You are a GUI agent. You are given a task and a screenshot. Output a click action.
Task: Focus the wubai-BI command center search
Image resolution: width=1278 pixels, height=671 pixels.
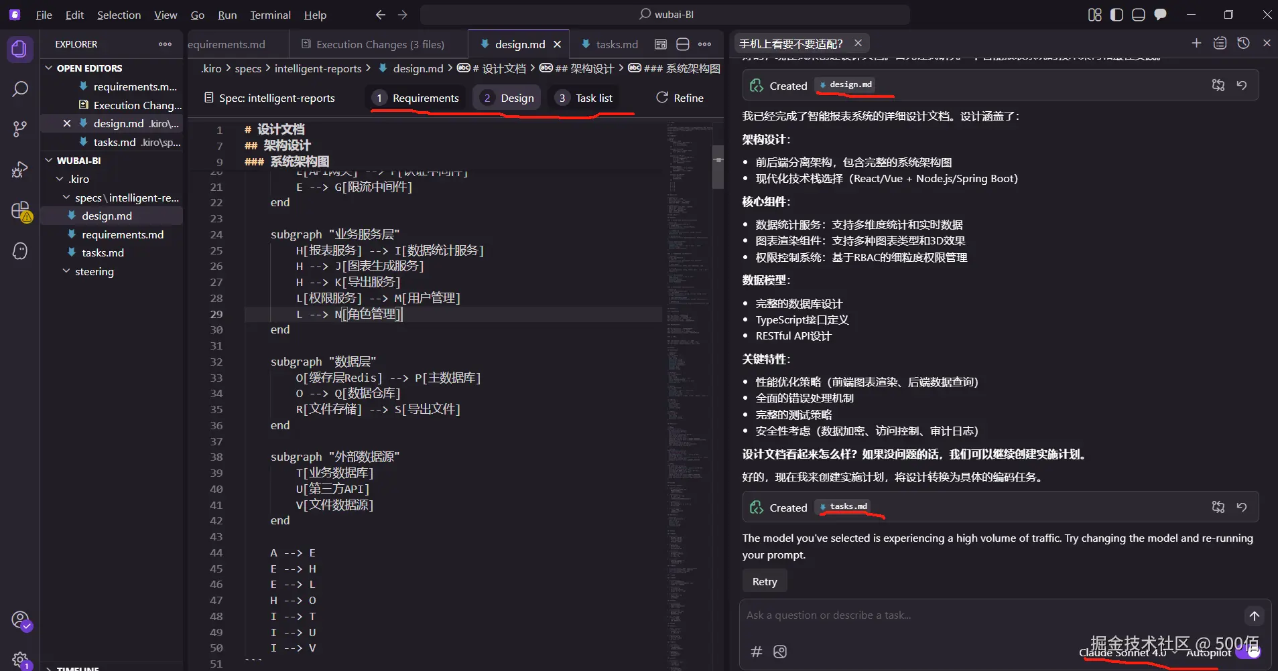point(665,14)
